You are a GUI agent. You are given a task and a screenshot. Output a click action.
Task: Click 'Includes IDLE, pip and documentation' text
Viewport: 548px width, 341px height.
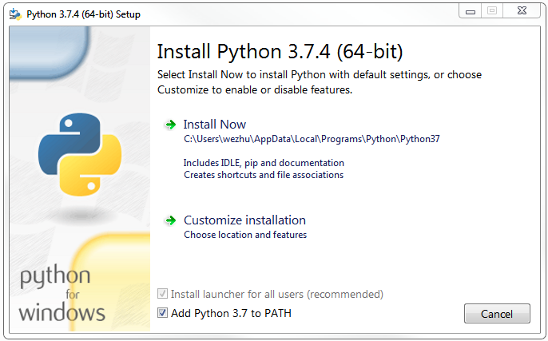tap(264, 163)
